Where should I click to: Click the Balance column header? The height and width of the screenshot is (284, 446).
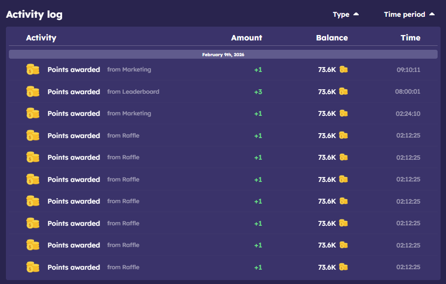tap(332, 37)
